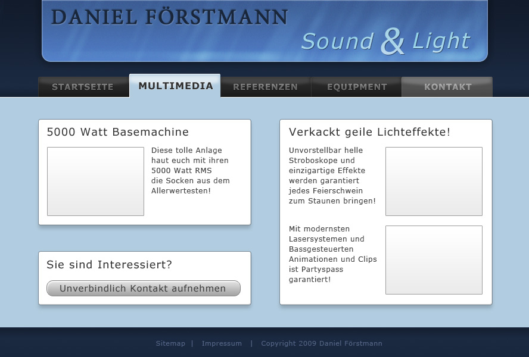This screenshot has width=529, height=357.
Task: Open the Sitemap footer link
Action: point(170,343)
